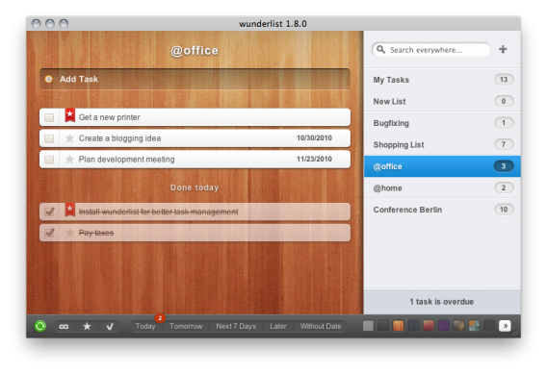Apply dark gray background swatch

[x=383, y=326]
